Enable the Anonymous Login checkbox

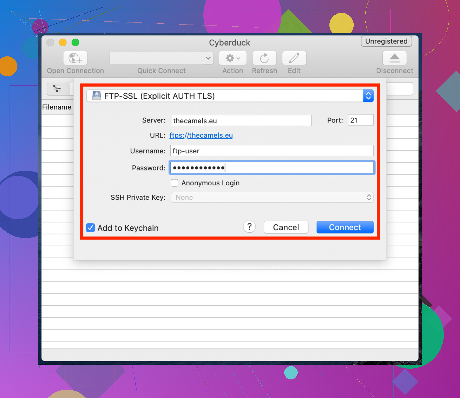point(174,183)
